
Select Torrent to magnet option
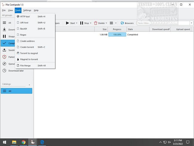(29, 53)
